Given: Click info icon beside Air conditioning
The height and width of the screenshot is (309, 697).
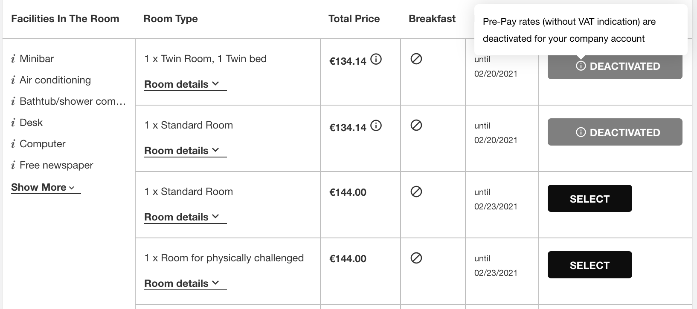Looking at the screenshot, I should 13,80.
